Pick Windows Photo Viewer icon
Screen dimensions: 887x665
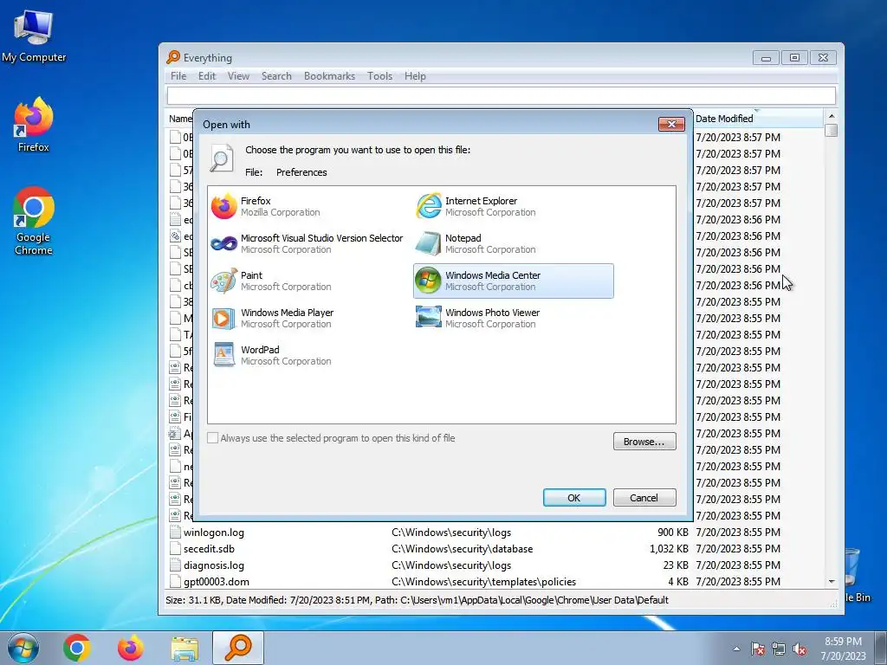pos(428,317)
